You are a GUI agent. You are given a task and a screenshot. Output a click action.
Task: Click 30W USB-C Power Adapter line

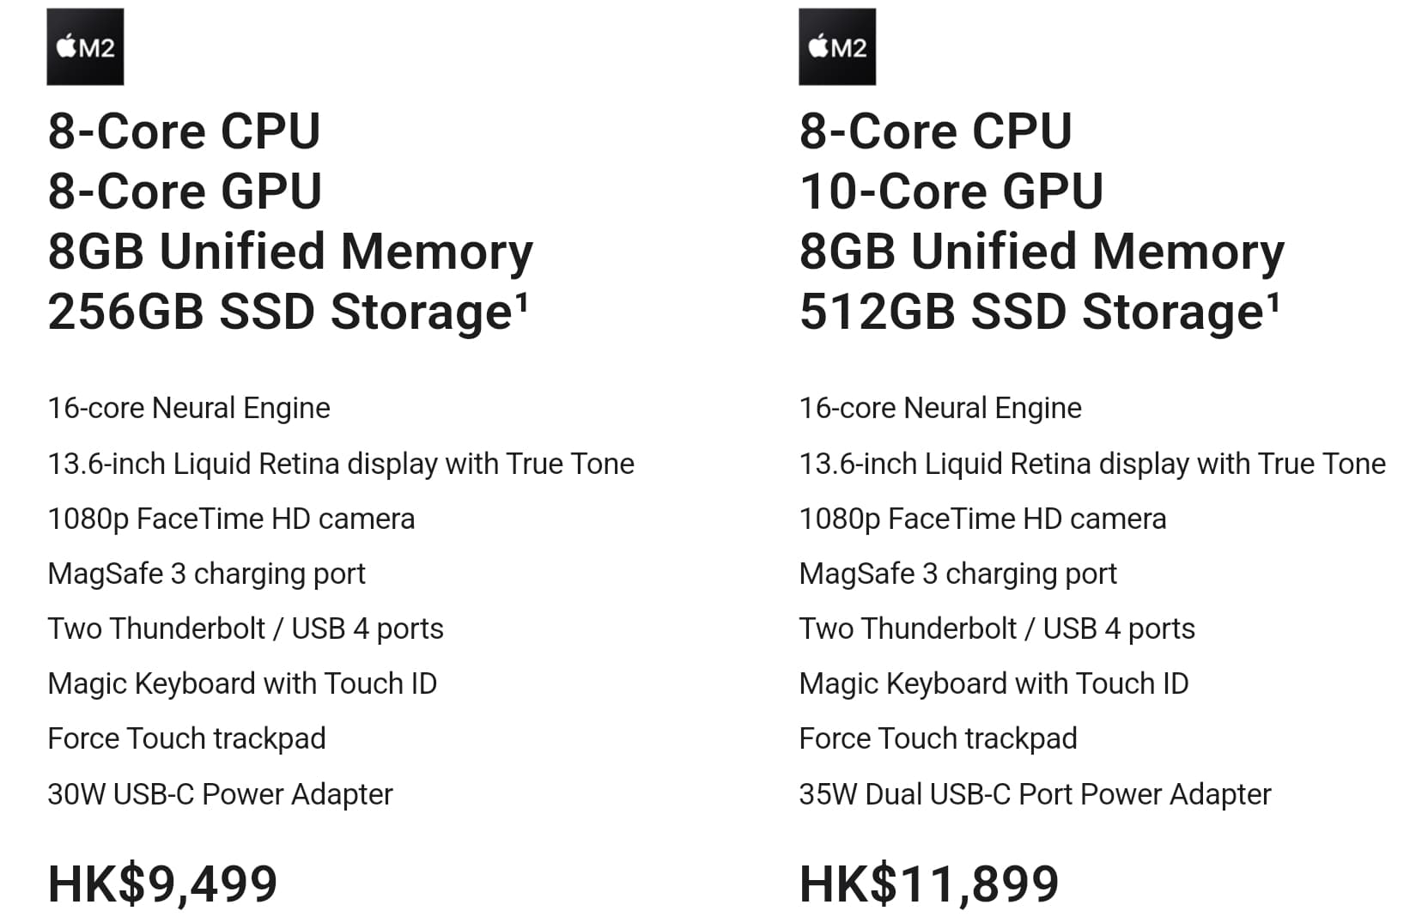[220, 794]
